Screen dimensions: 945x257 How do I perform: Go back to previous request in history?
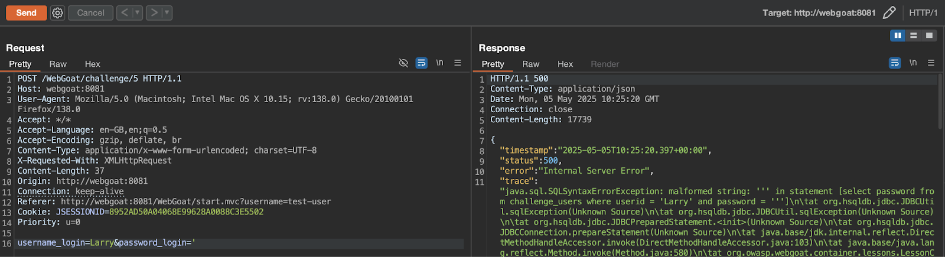(124, 12)
